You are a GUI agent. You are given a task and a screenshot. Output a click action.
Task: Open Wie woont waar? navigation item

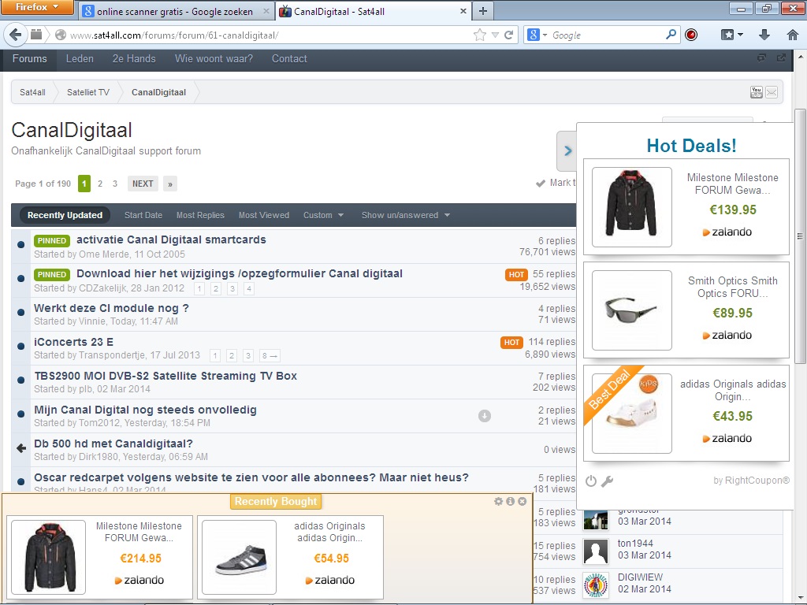pos(214,58)
